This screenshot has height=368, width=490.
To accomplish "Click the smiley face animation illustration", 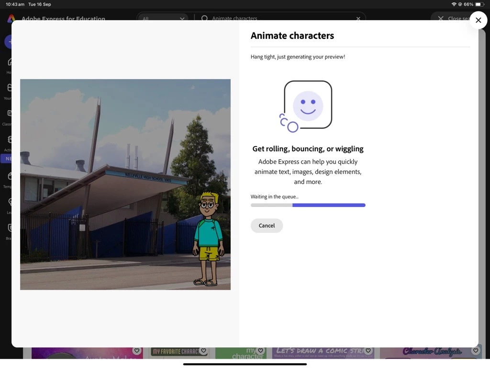I will tap(306, 106).
